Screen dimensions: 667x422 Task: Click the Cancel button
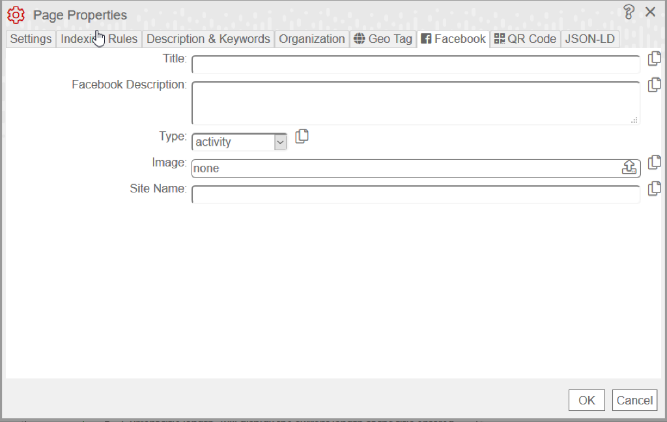(634, 401)
